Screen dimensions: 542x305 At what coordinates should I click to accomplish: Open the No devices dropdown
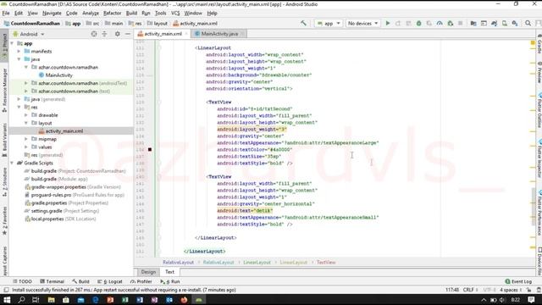(x=362, y=23)
